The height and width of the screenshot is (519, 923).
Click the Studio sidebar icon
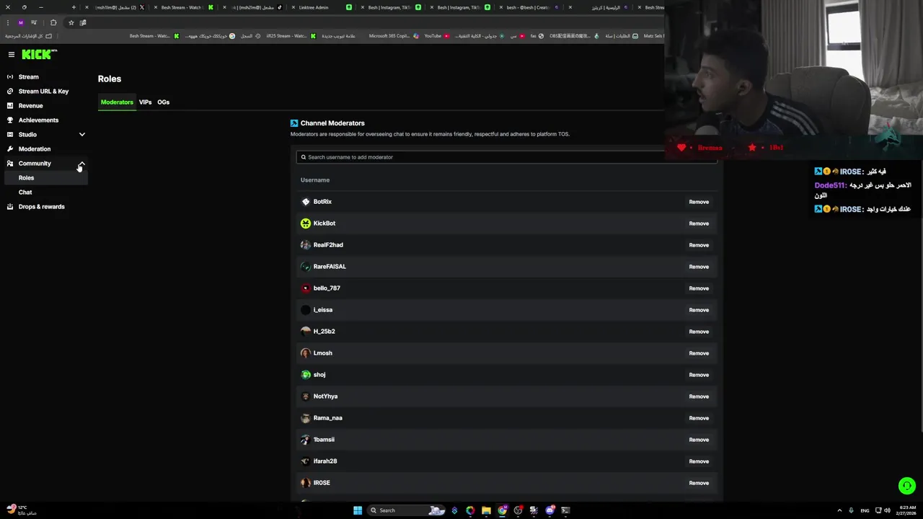click(x=10, y=135)
